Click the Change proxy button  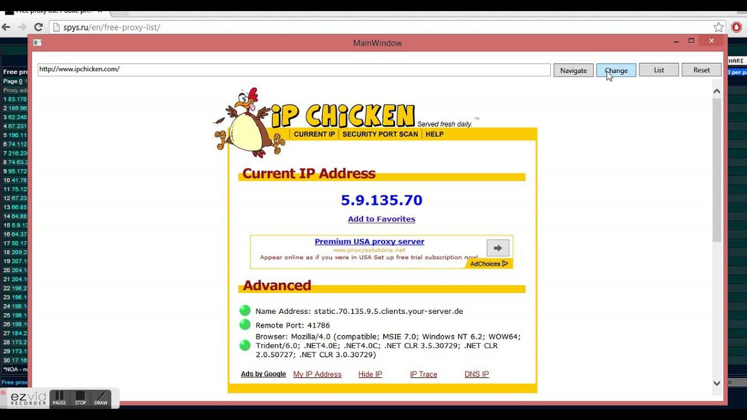pos(616,70)
